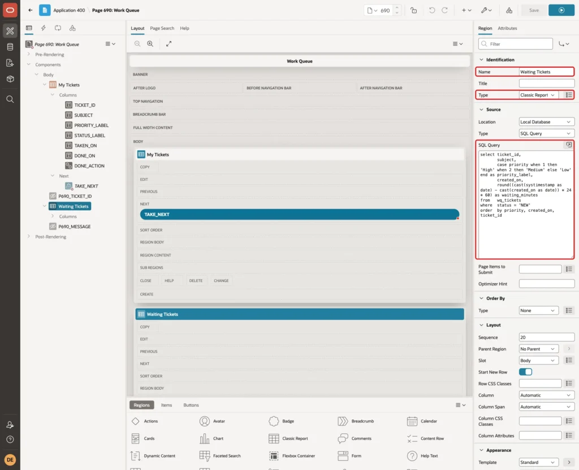The image size is (579, 470).
Task: Open Shared Components from top toolbar
Action: pyautogui.click(x=509, y=10)
